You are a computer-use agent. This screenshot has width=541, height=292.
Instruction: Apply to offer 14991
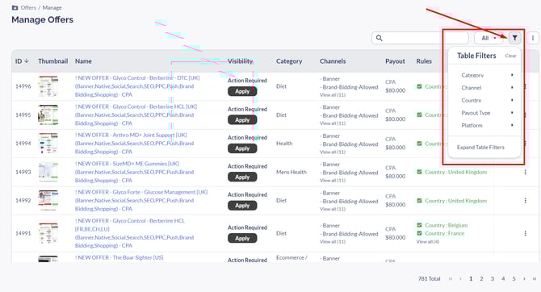(242, 238)
